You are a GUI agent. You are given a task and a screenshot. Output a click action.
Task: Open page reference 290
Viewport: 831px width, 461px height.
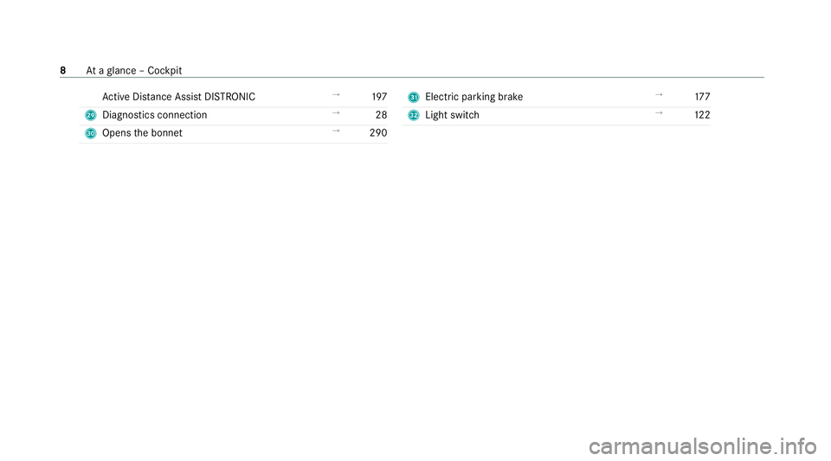[x=378, y=133]
